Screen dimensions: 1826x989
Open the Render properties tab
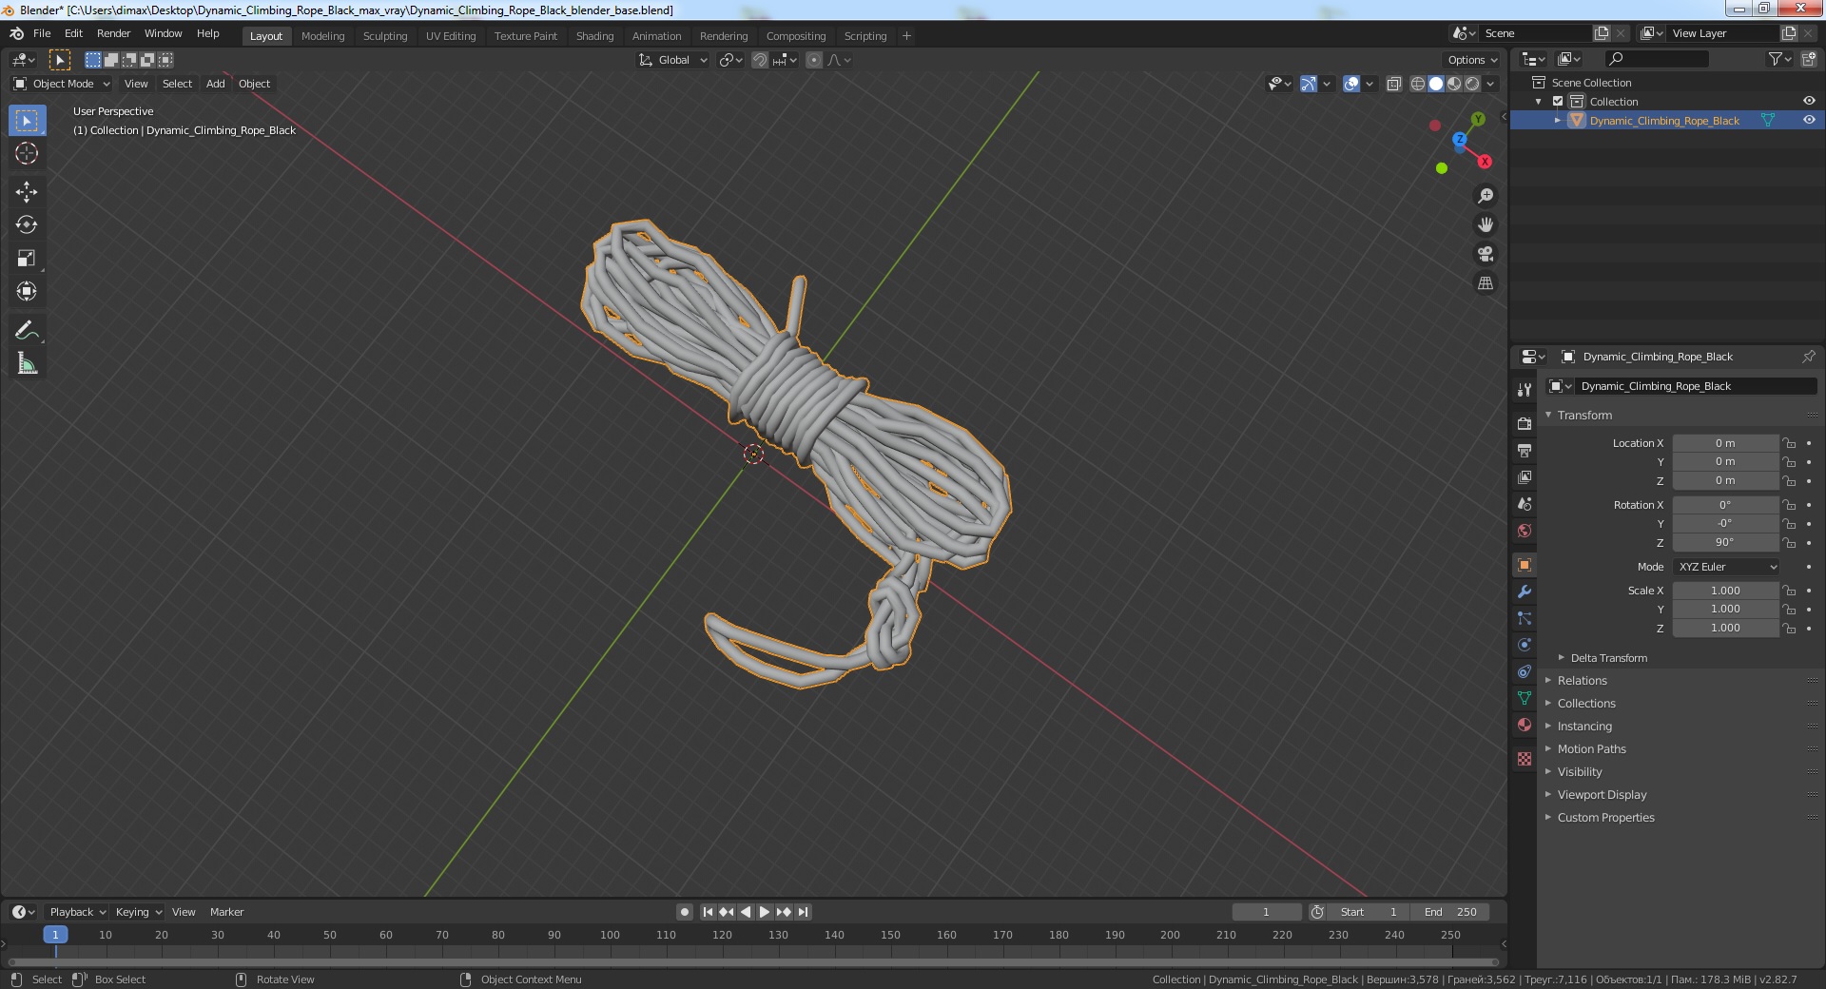coord(1525,423)
